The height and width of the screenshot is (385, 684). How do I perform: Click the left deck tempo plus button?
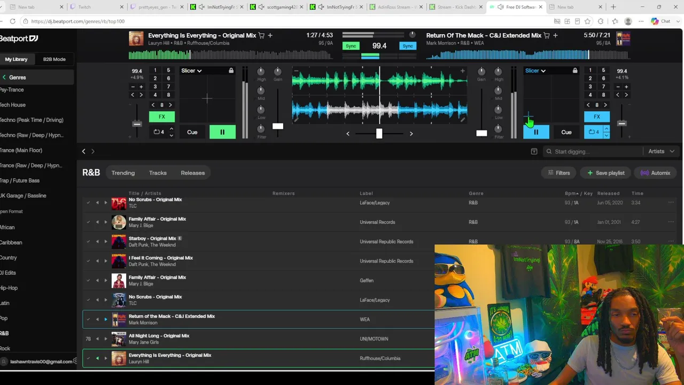(141, 87)
